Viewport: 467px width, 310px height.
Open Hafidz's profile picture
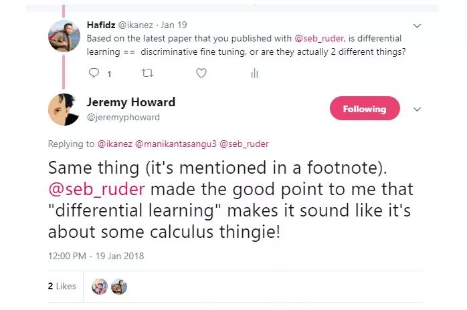64,35
